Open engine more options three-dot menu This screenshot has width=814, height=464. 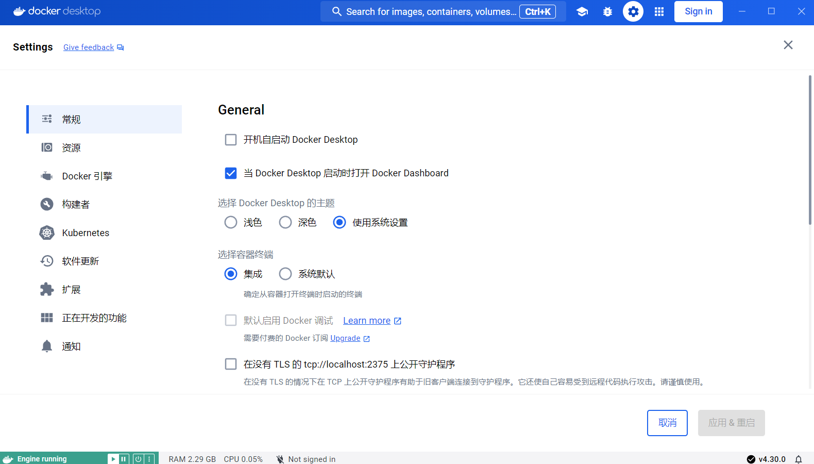click(x=149, y=459)
